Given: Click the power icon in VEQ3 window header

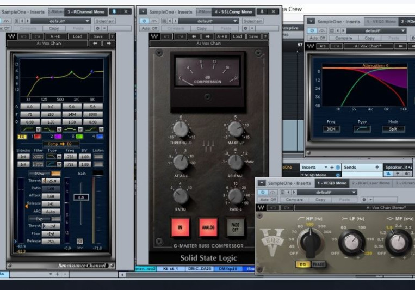Looking at the screenshot, I should click(x=263, y=192).
